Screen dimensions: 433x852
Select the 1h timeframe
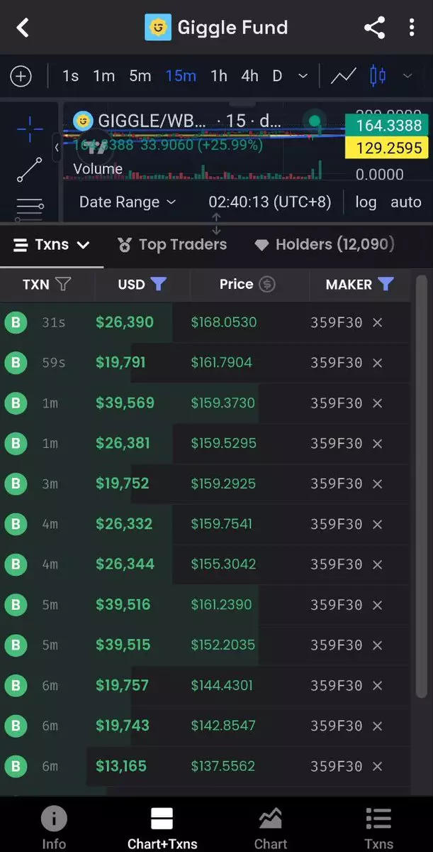coord(219,76)
